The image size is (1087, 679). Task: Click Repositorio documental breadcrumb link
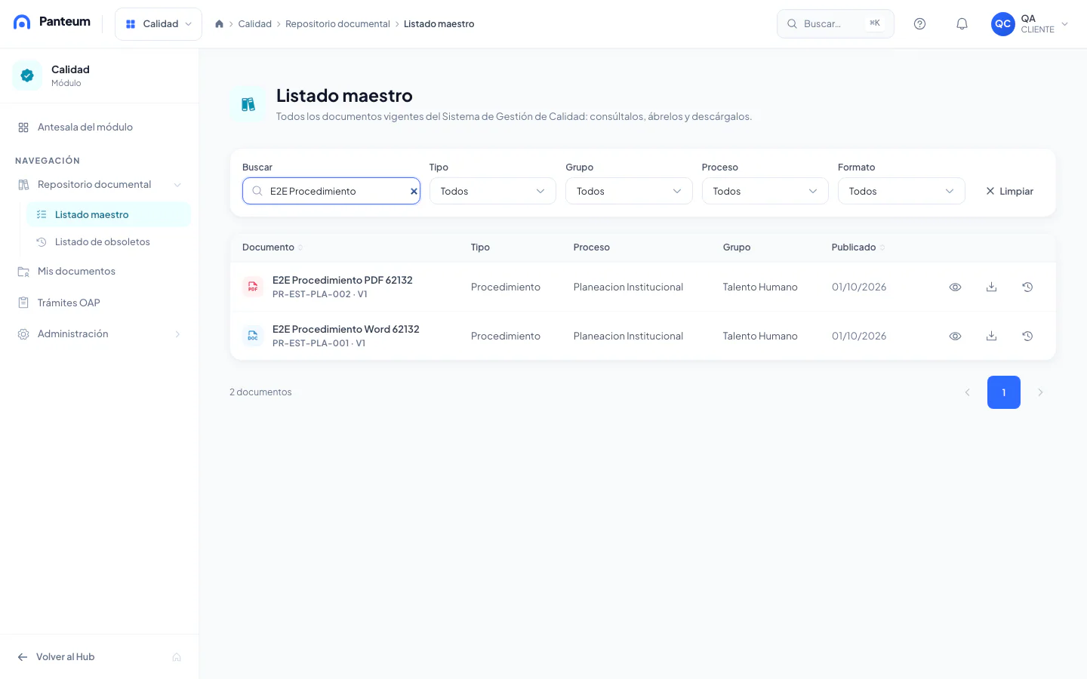point(337,24)
